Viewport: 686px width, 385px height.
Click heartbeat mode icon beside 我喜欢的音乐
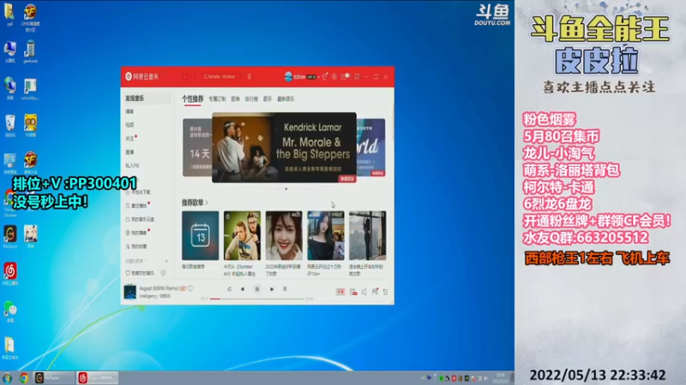[x=163, y=273]
